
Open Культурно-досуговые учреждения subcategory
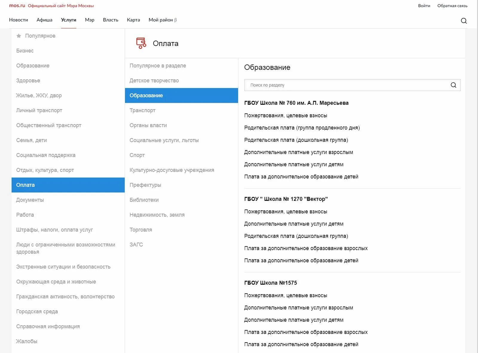pyautogui.click(x=181, y=170)
